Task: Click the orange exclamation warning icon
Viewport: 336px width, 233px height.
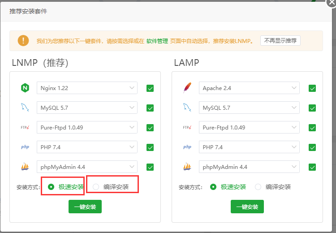Action: click(23, 40)
